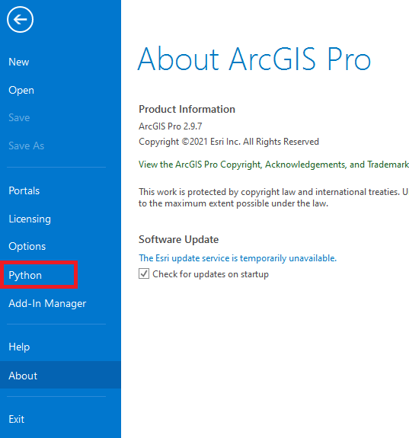
Task: Select Open in the sidebar
Action: [21, 90]
